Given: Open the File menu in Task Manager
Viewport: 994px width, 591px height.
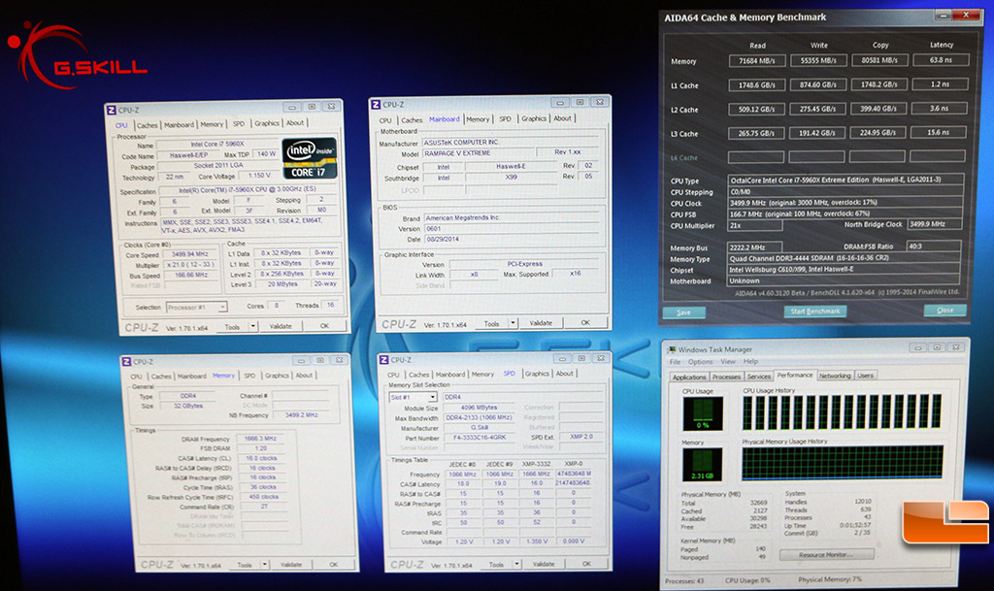Looking at the screenshot, I should pyautogui.click(x=676, y=362).
